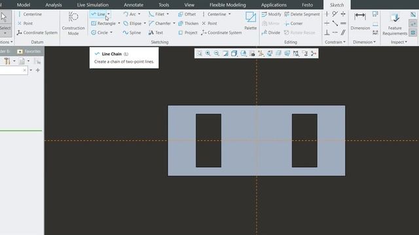Expand the Ellipse type dropdown

point(145,23)
